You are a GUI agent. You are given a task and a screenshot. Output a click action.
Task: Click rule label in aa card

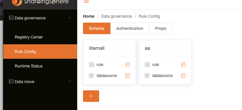pos(156,65)
